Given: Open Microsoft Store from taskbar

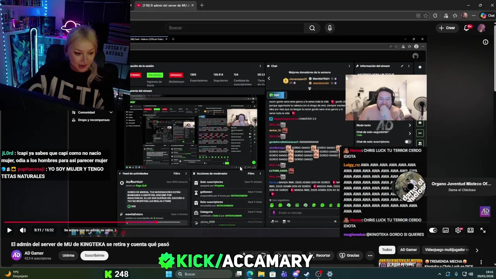Looking at the screenshot, I should (x=273, y=274).
